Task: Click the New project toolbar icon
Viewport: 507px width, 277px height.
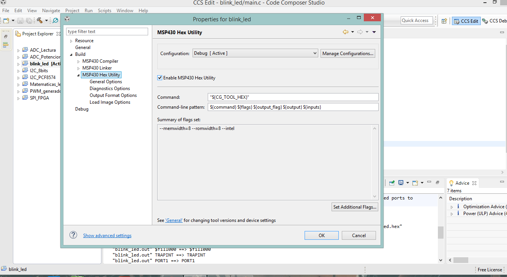Action: pyautogui.click(x=6, y=20)
